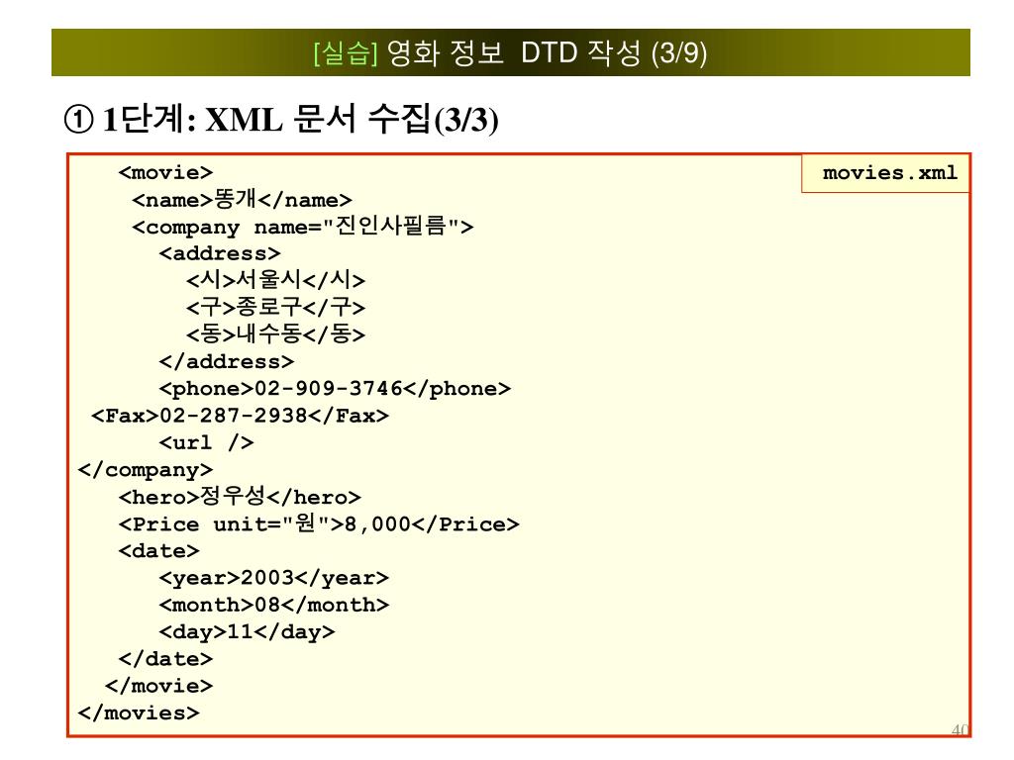Select the Price line with '8,000'
The height and width of the screenshot is (760, 1014).
click(x=319, y=523)
